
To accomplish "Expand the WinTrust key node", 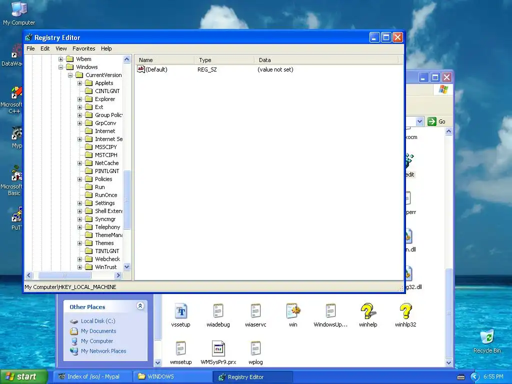I will pyautogui.click(x=79, y=267).
